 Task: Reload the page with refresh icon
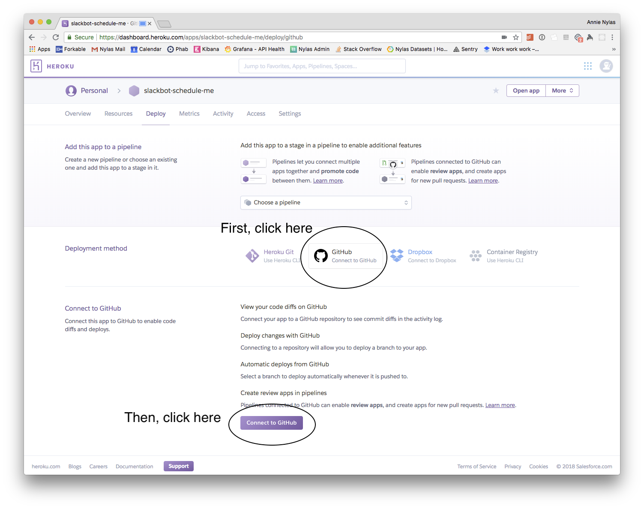click(x=56, y=37)
